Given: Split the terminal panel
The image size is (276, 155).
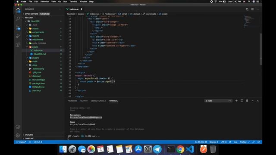Looking at the screenshot, I should (x=242, y=101).
